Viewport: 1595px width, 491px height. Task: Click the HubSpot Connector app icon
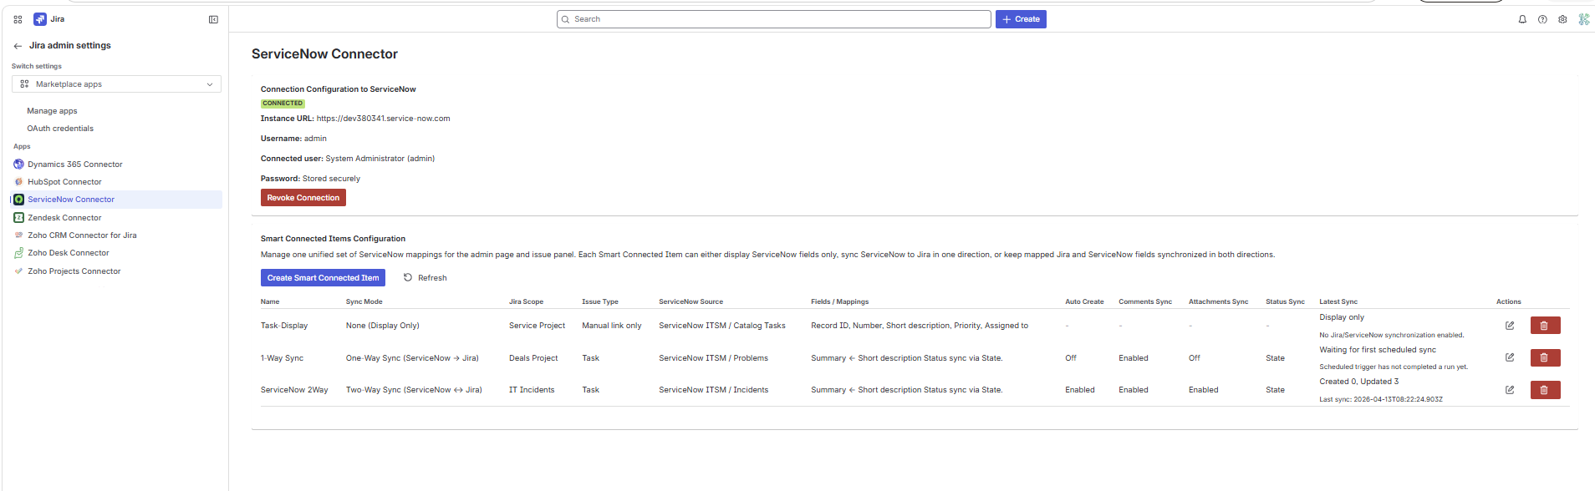(x=18, y=182)
